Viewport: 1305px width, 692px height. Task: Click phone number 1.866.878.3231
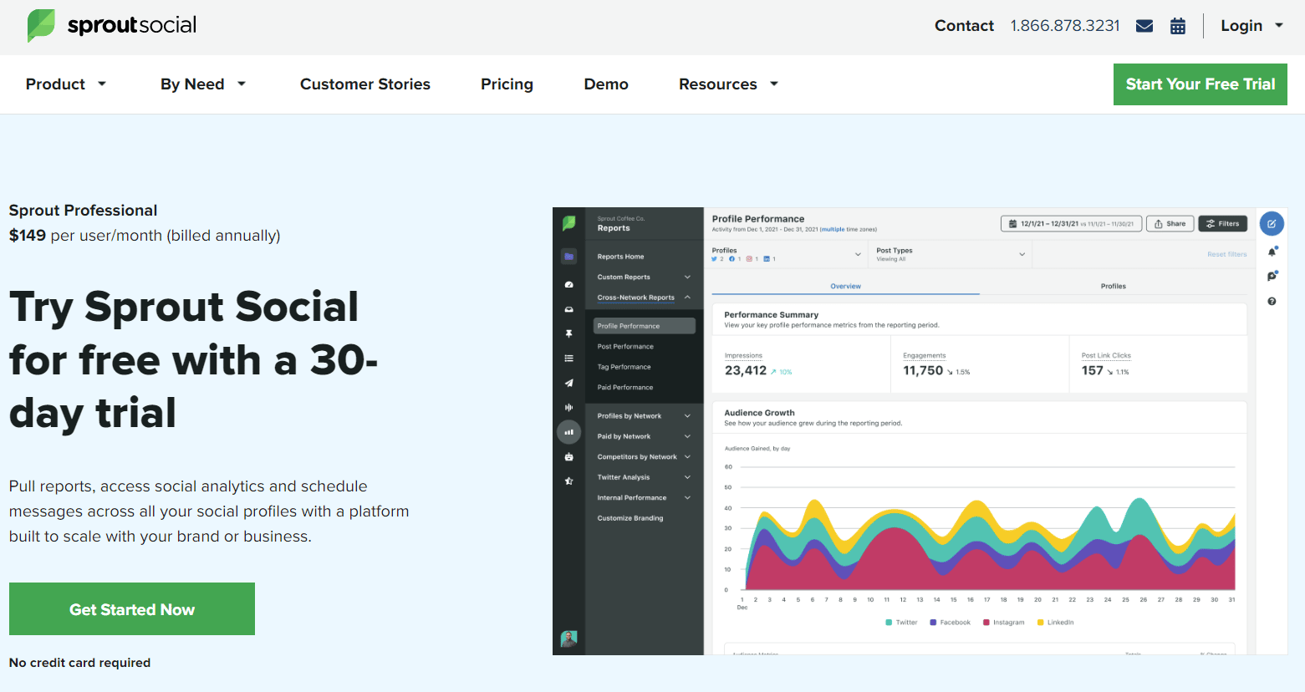pyautogui.click(x=1065, y=26)
